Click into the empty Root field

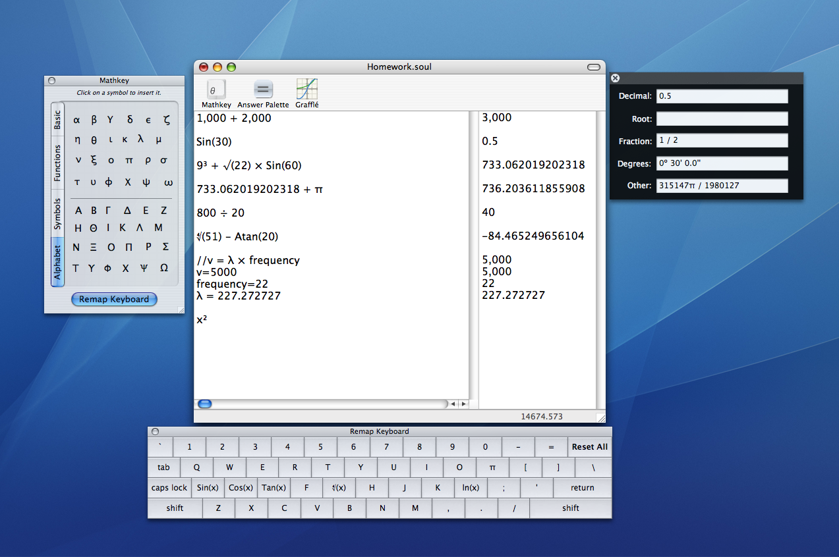click(x=722, y=119)
